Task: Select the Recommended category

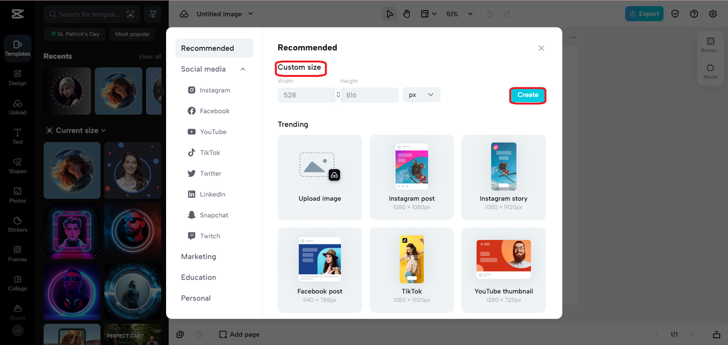Action: 214,48
